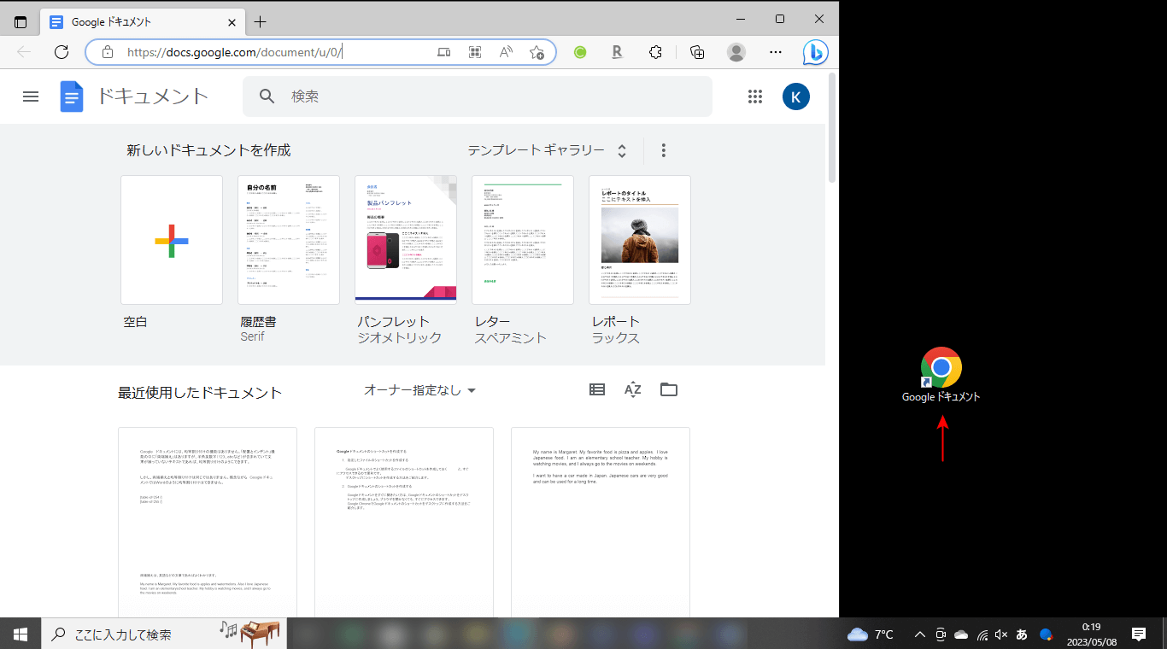Select the Google ドキュメント browser tab

point(144,22)
